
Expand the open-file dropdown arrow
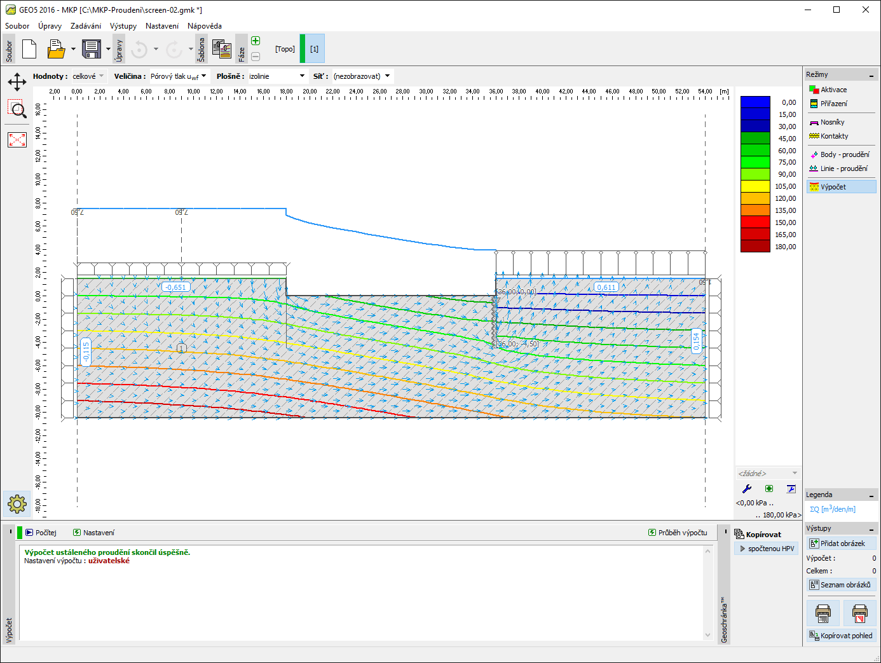tap(73, 49)
